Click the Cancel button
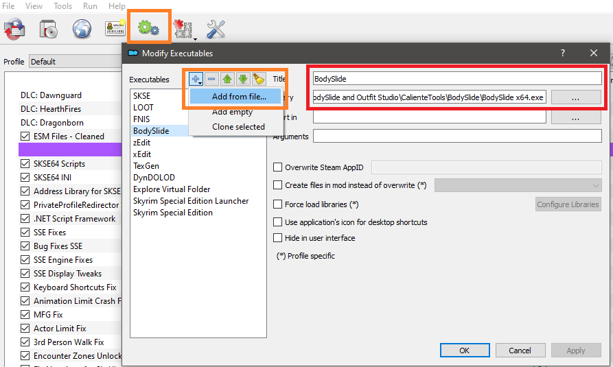 pyautogui.click(x=520, y=351)
